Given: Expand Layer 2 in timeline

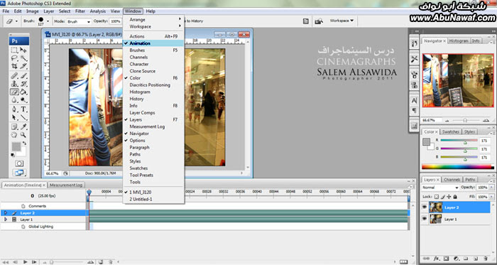Looking at the screenshot, I should [x=5, y=213].
